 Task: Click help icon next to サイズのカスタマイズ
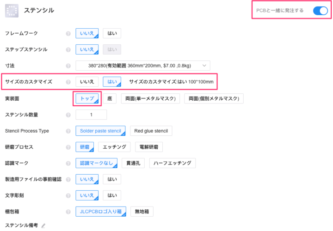[68, 82]
